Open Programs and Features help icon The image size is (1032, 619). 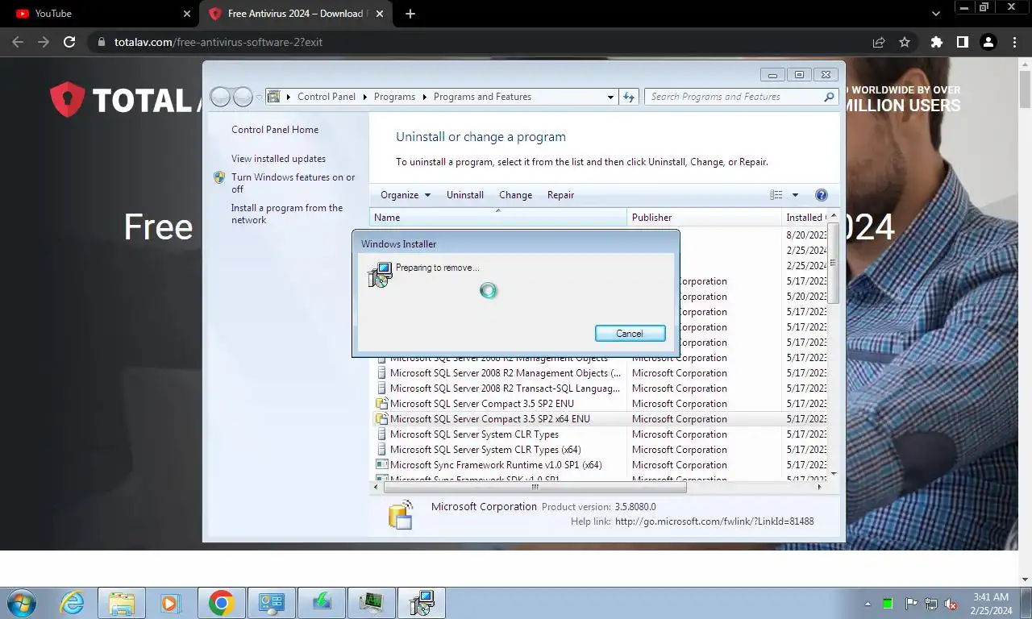pos(821,195)
